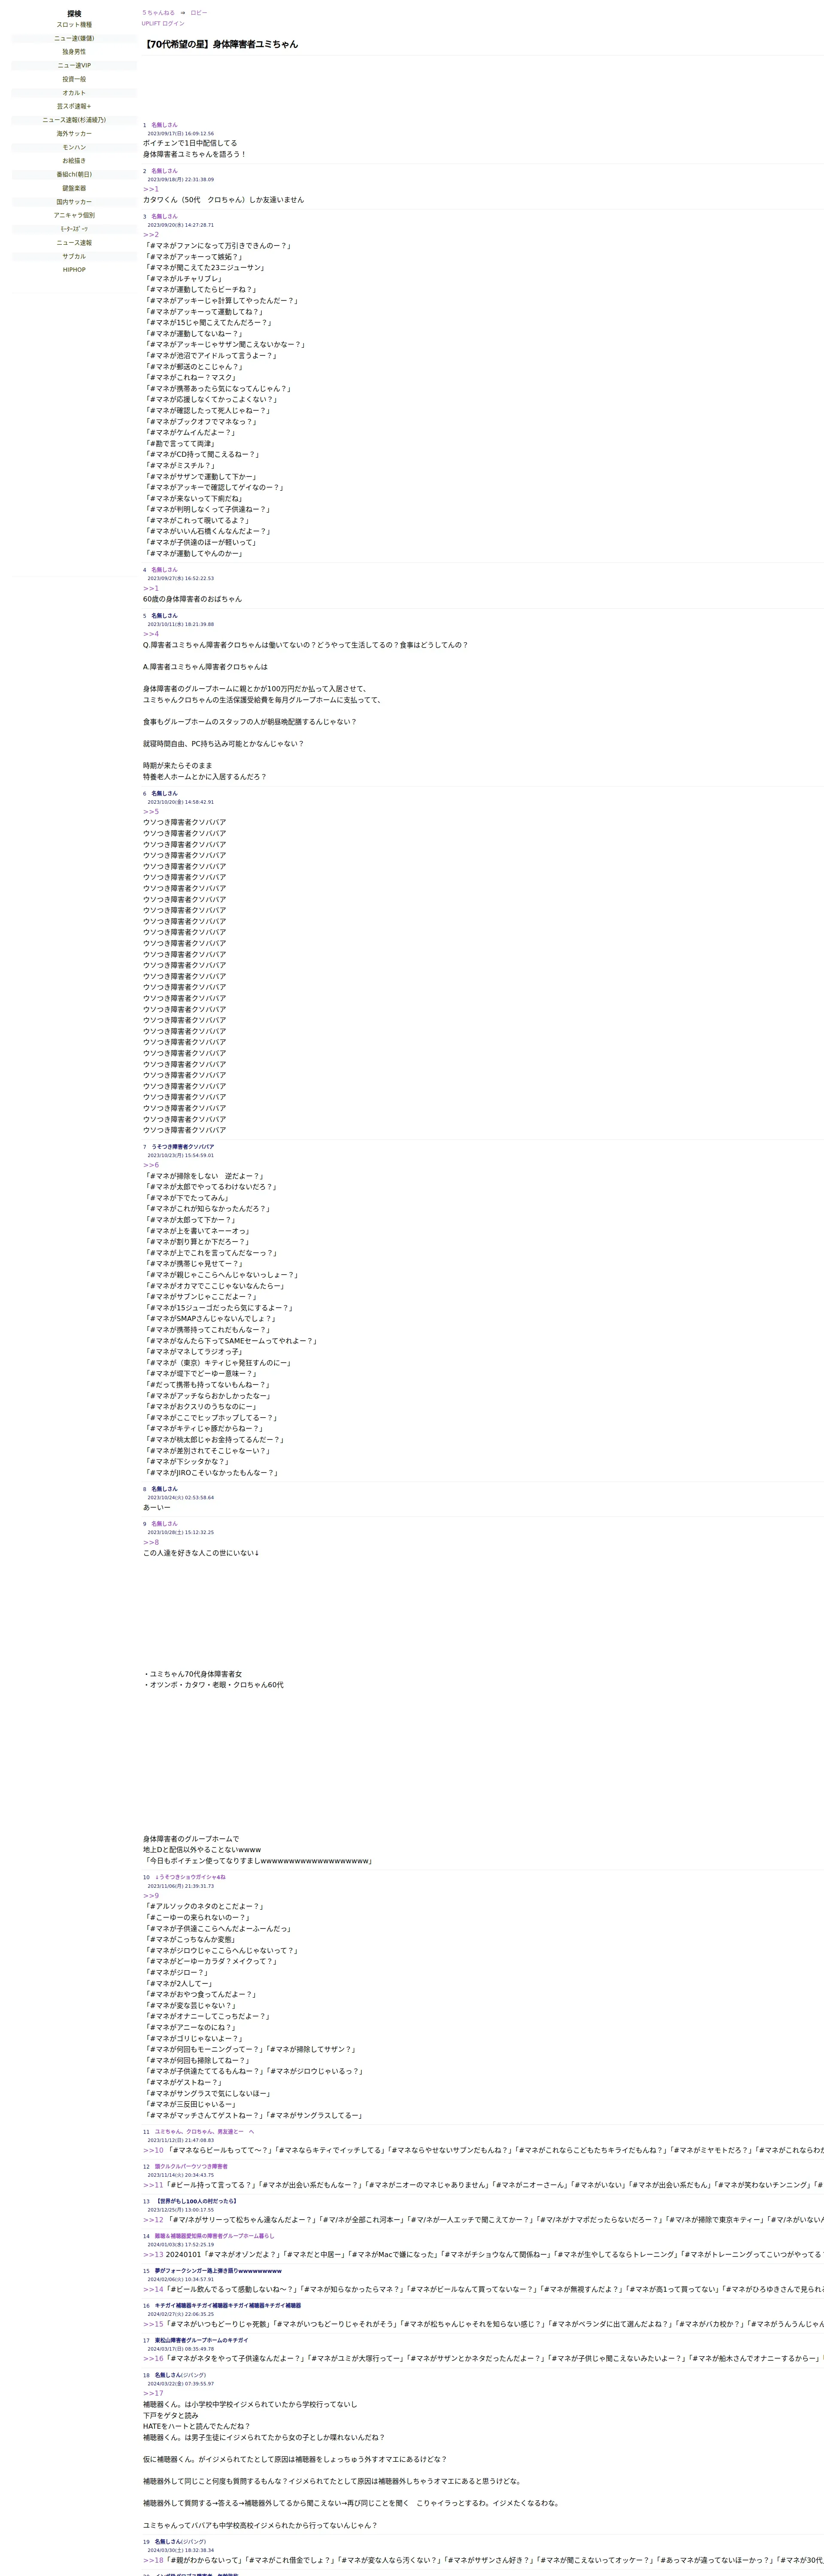Open the 国内サッカー board
The height and width of the screenshot is (2576, 824).
coord(74,202)
